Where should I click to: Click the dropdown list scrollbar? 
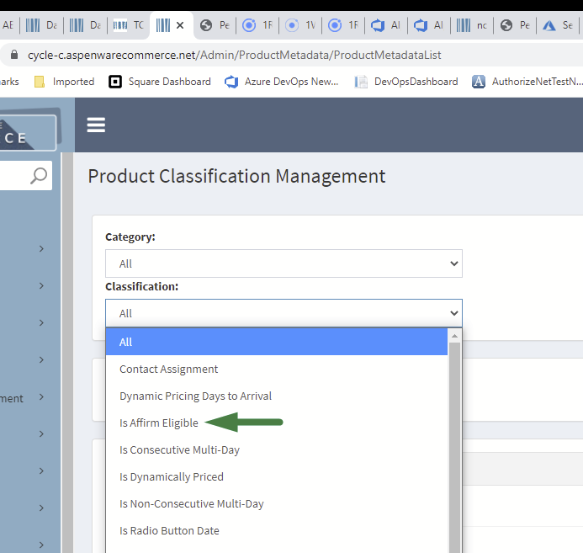click(454, 438)
